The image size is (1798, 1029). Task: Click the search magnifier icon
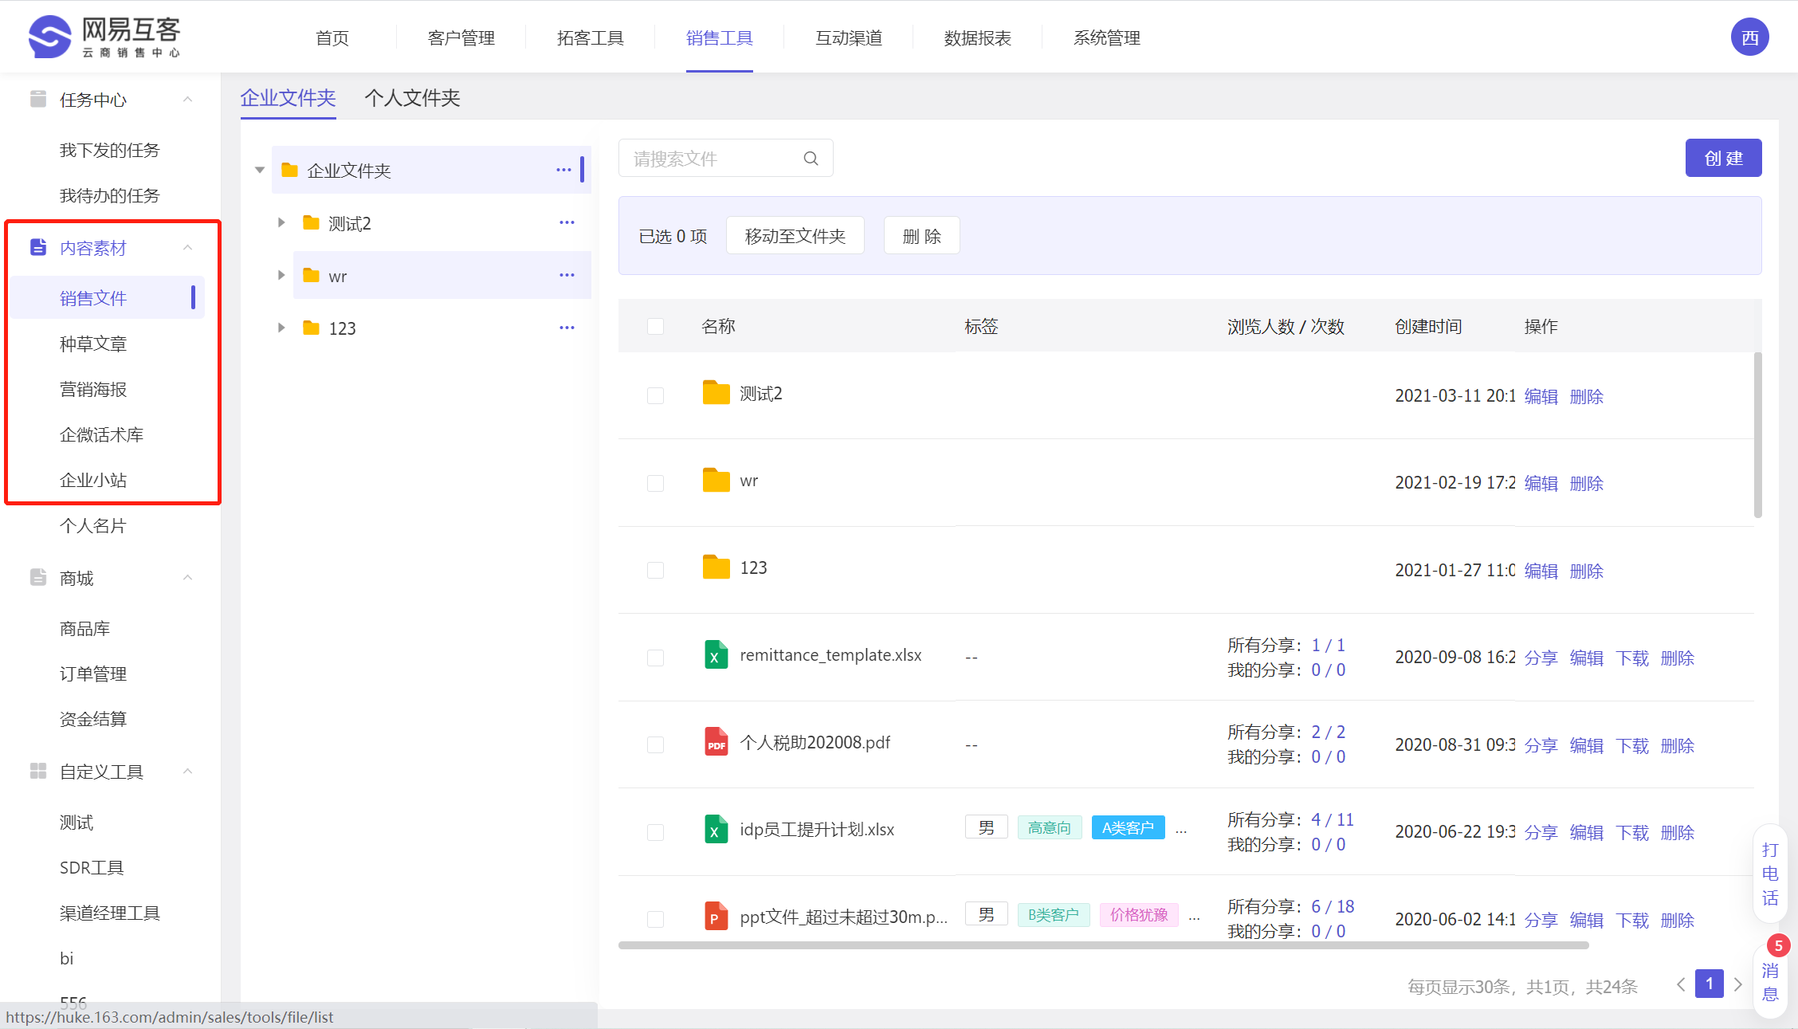pyautogui.click(x=811, y=158)
